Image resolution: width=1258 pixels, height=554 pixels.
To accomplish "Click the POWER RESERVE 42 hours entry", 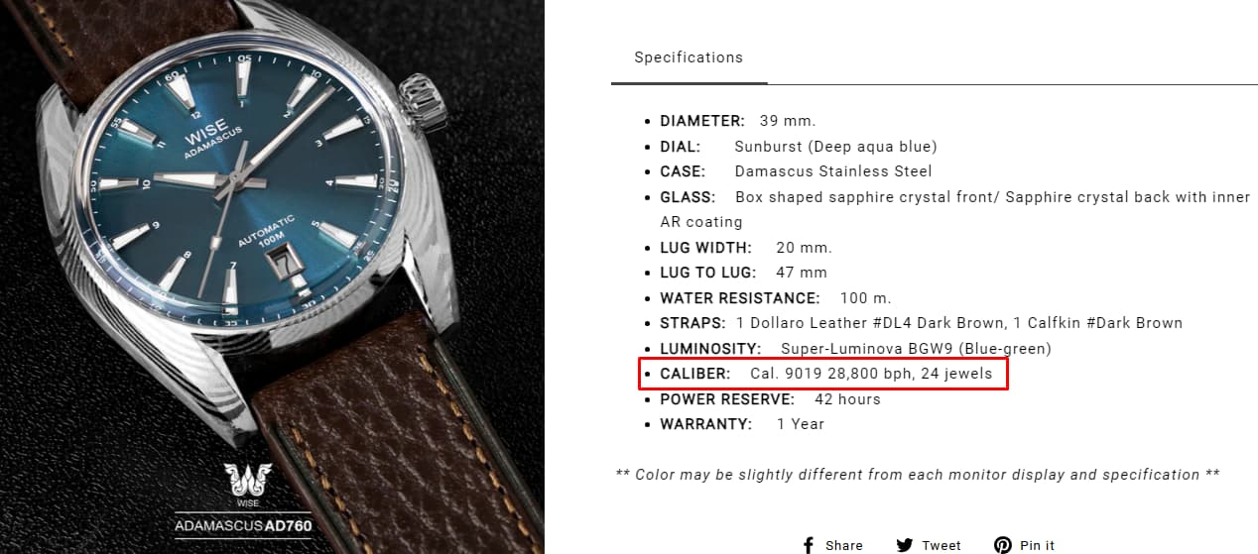I will [770, 399].
